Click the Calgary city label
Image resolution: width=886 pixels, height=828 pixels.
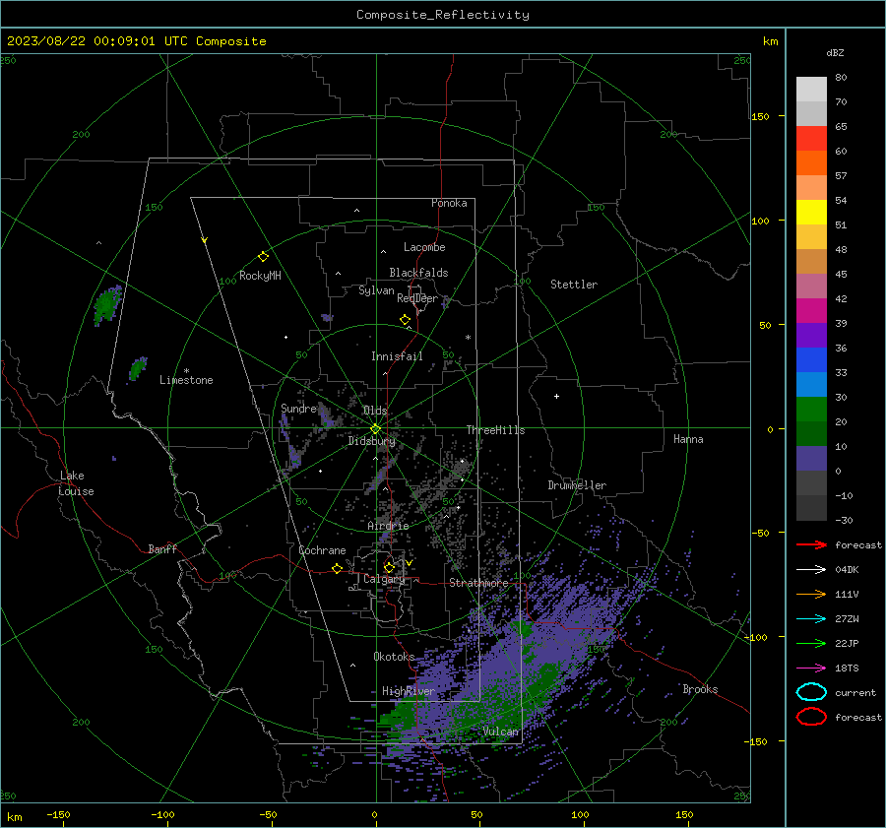point(384,579)
